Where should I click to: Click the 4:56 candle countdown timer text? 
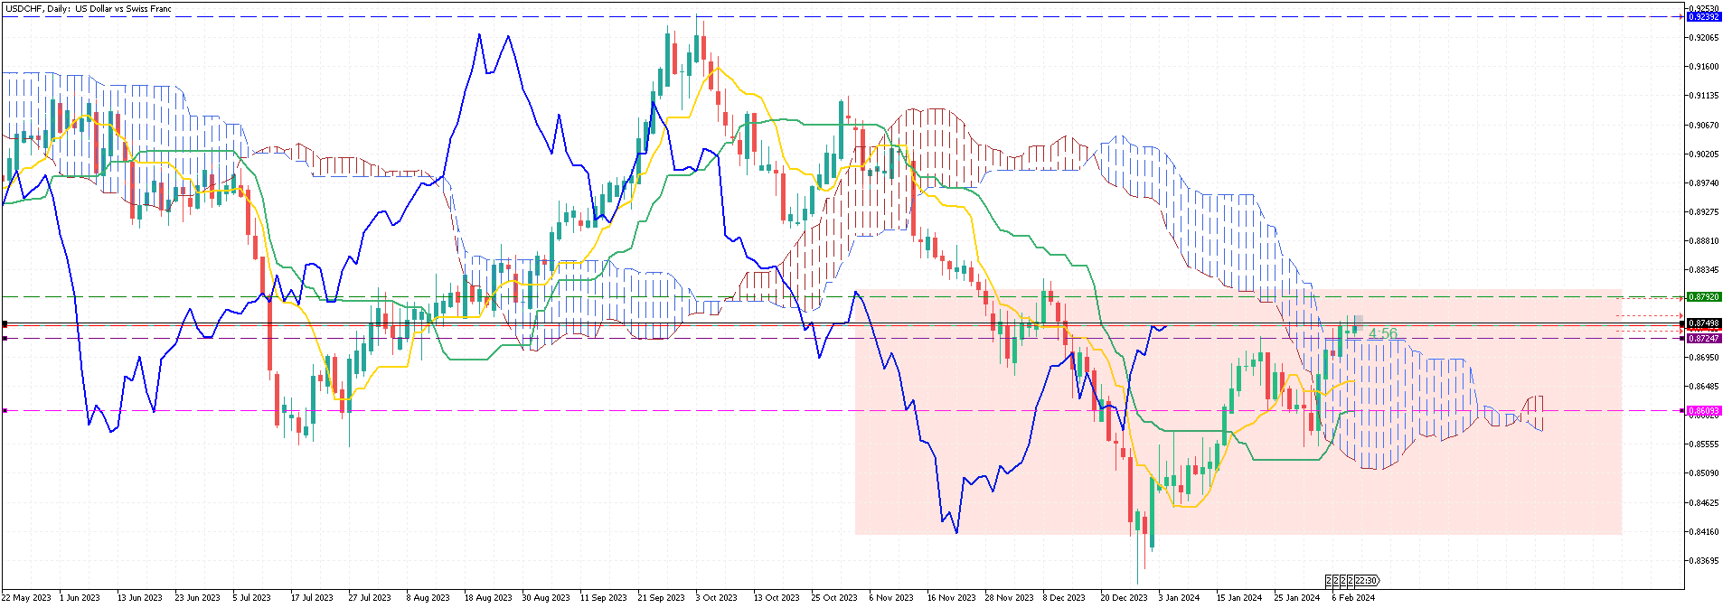coord(1382,334)
